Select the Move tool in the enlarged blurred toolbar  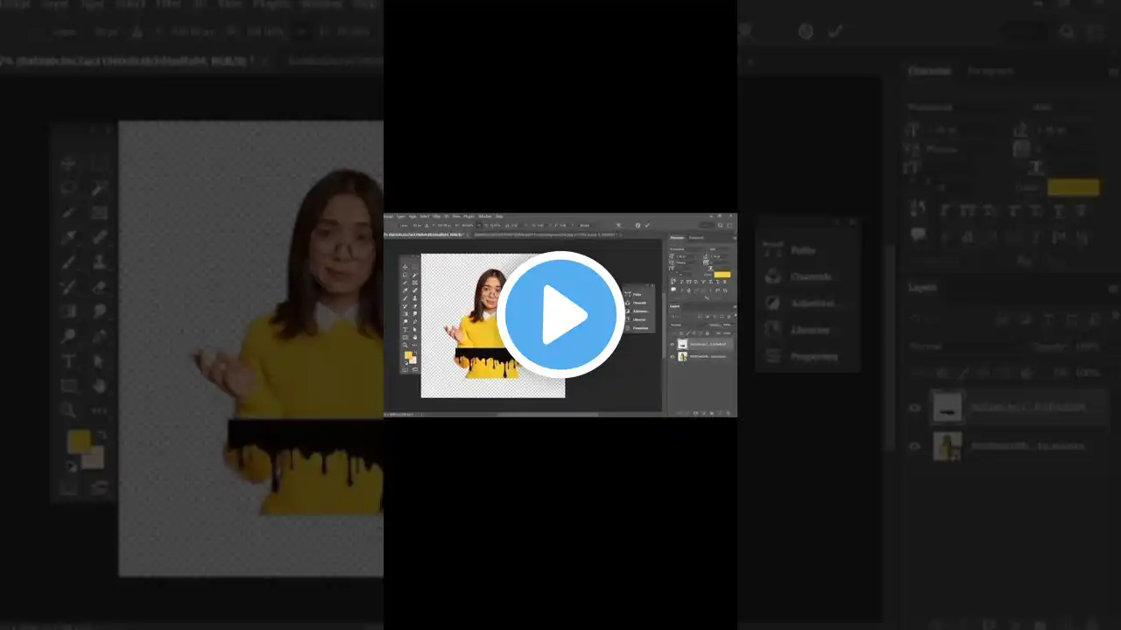click(x=69, y=163)
